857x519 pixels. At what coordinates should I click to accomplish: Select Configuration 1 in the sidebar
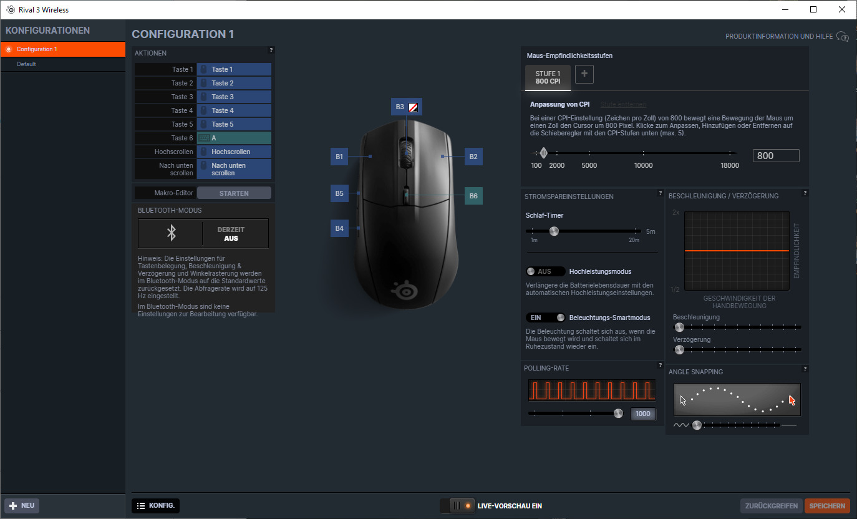tap(62, 49)
